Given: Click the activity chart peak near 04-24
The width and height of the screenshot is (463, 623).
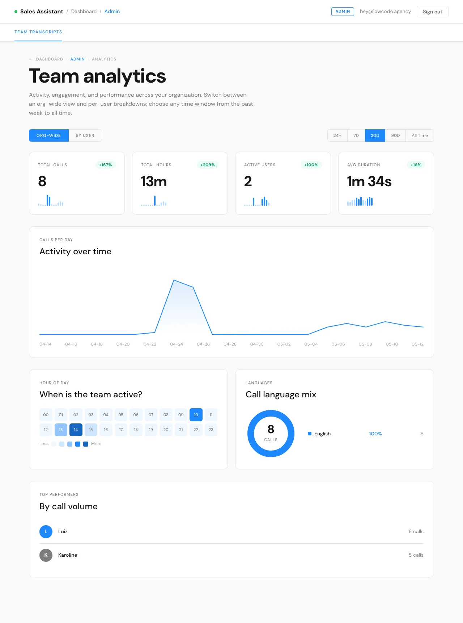Looking at the screenshot, I should (x=174, y=280).
